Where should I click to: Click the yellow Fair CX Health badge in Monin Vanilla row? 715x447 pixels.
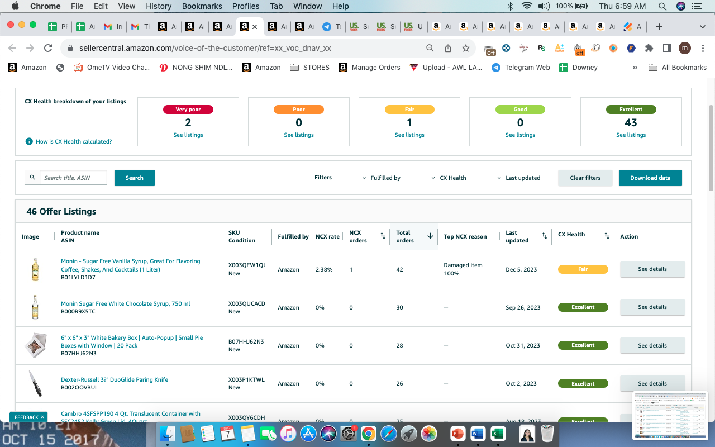pos(583,269)
